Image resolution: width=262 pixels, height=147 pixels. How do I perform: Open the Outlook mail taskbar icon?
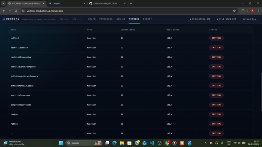pos(144,143)
